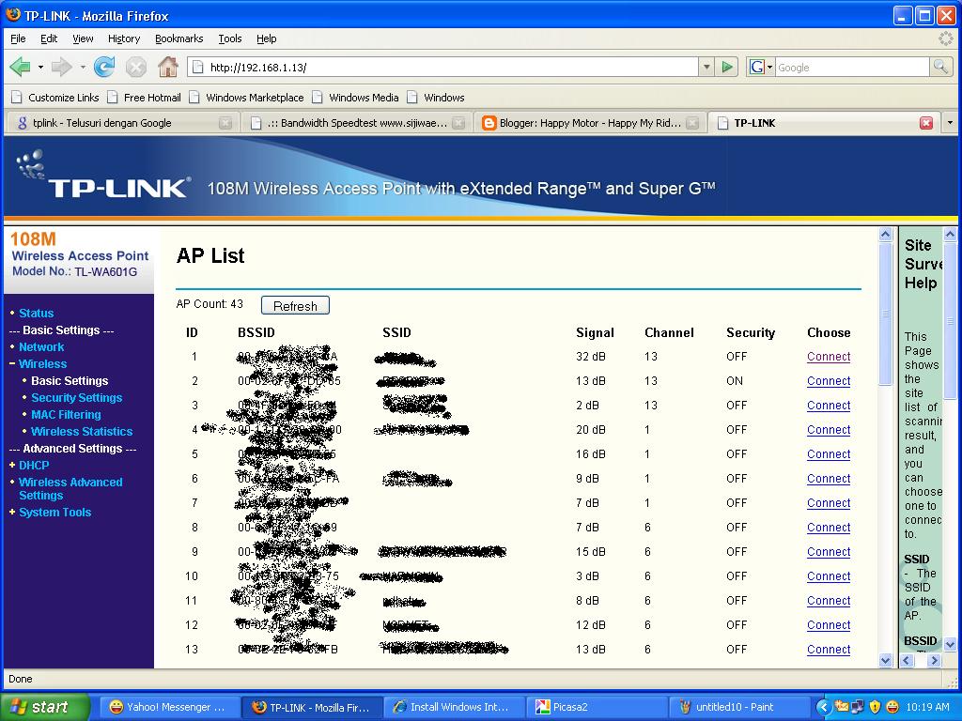This screenshot has width=962, height=721.
Task: Open the list-all-tabs dropdown at the end of the tab bar
Action: click(950, 123)
